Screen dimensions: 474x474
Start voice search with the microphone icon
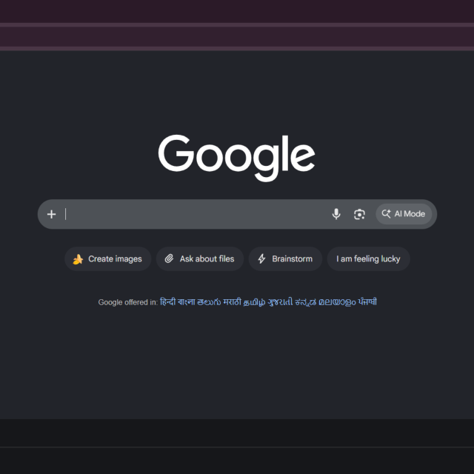(336, 214)
